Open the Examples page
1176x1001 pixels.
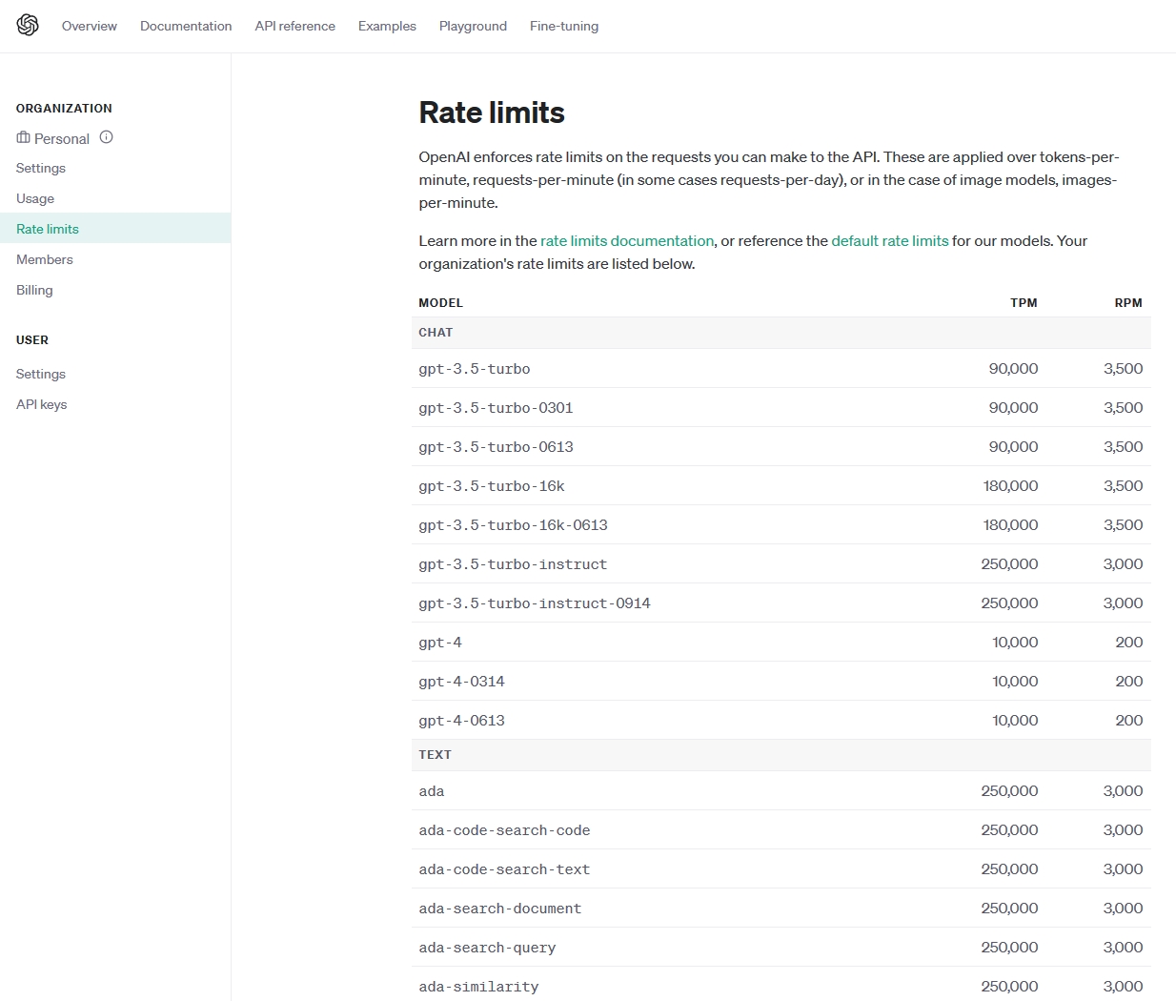[387, 26]
